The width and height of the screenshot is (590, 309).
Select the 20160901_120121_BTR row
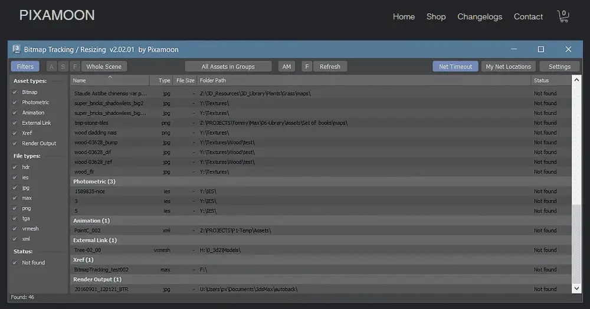coord(320,289)
